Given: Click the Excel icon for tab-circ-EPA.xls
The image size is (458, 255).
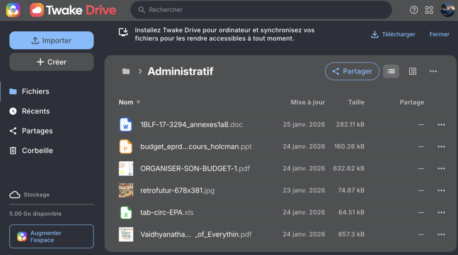Looking at the screenshot, I should 126,213.
